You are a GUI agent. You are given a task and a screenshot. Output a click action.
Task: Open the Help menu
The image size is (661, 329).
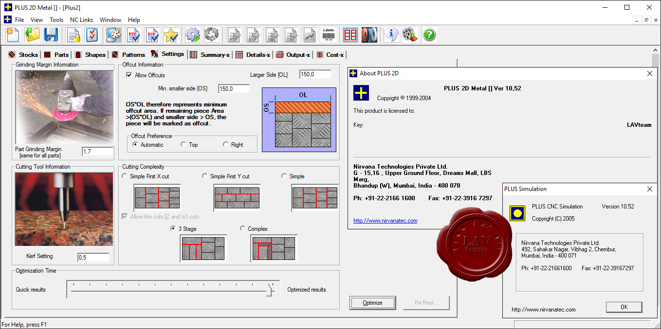[134, 20]
